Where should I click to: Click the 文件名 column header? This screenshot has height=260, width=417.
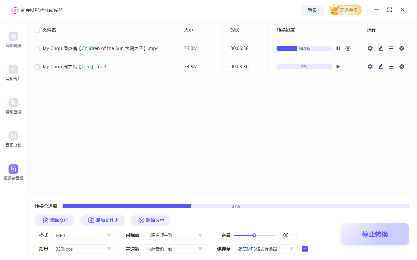coord(49,30)
